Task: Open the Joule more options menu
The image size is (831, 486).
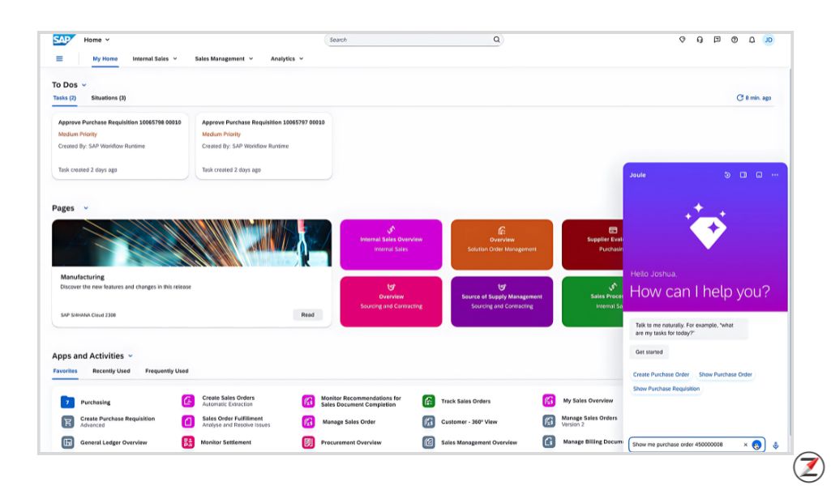Action: 775,175
